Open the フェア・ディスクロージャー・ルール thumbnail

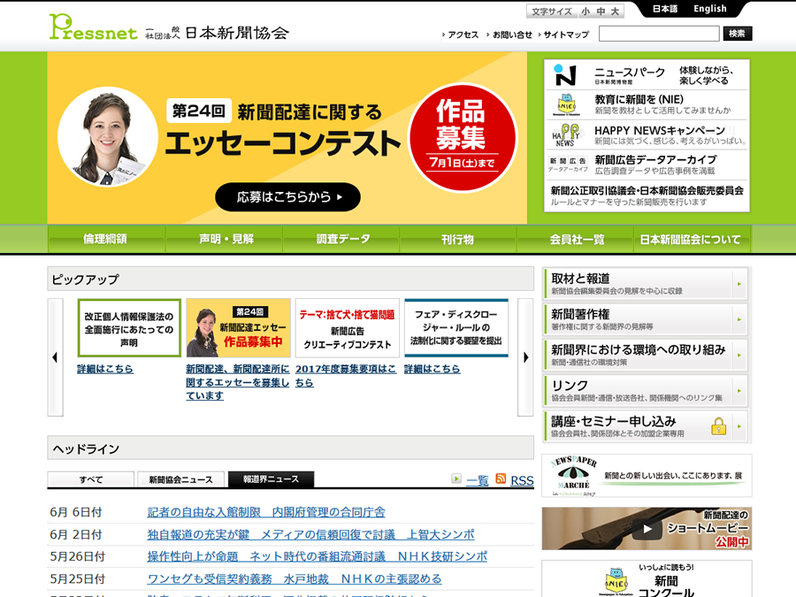(456, 328)
